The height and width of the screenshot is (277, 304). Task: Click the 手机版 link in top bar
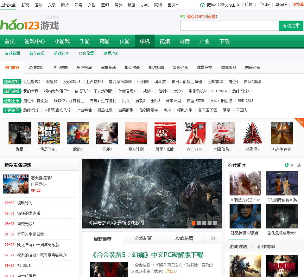pos(264,5)
